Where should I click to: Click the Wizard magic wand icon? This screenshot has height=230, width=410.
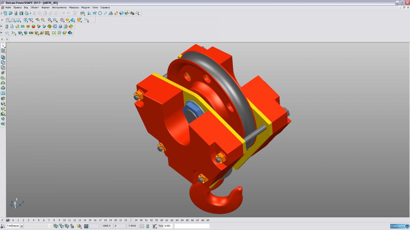click(137, 13)
